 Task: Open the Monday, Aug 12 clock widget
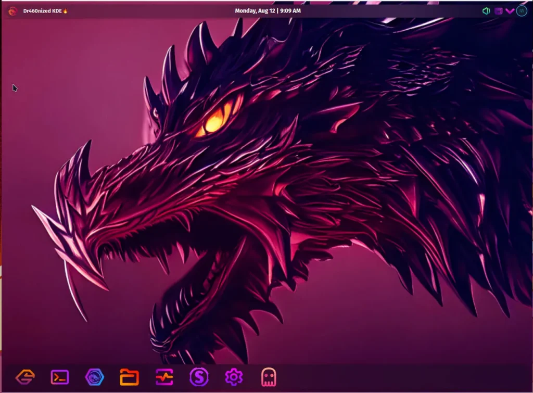[x=268, y=11]
